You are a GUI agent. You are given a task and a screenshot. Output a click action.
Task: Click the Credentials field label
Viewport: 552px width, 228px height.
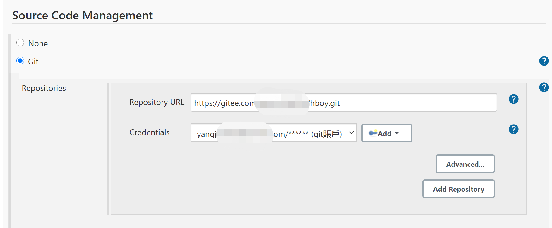click(150, 132)
